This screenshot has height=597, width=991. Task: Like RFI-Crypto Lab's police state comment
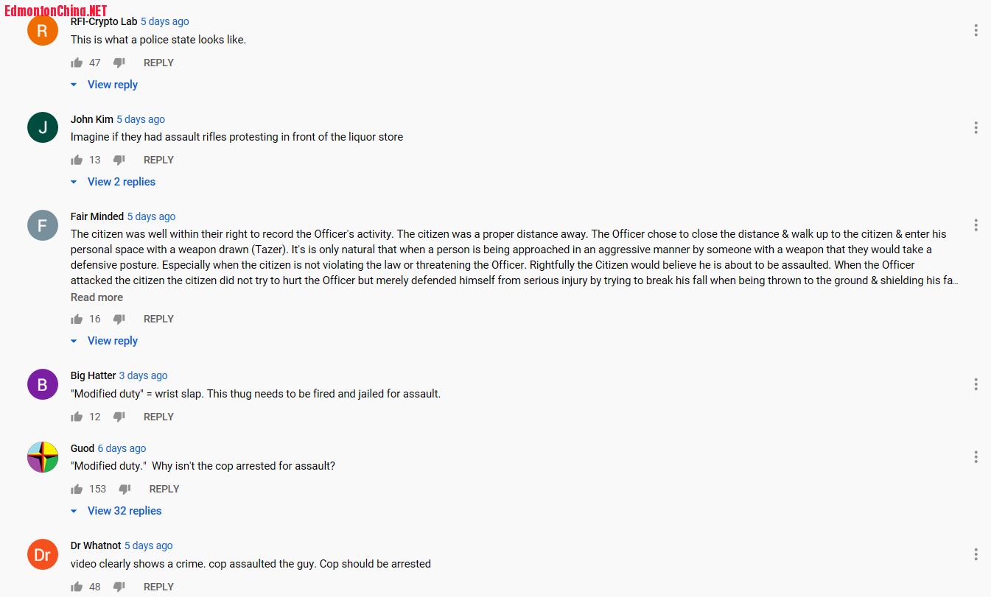(x=77, y=63)
